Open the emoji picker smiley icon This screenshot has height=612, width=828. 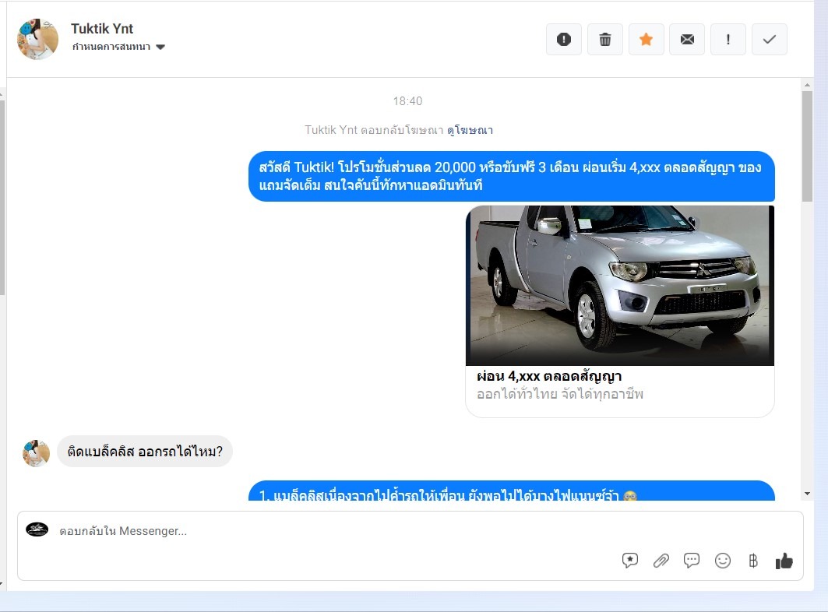[723, 561]
